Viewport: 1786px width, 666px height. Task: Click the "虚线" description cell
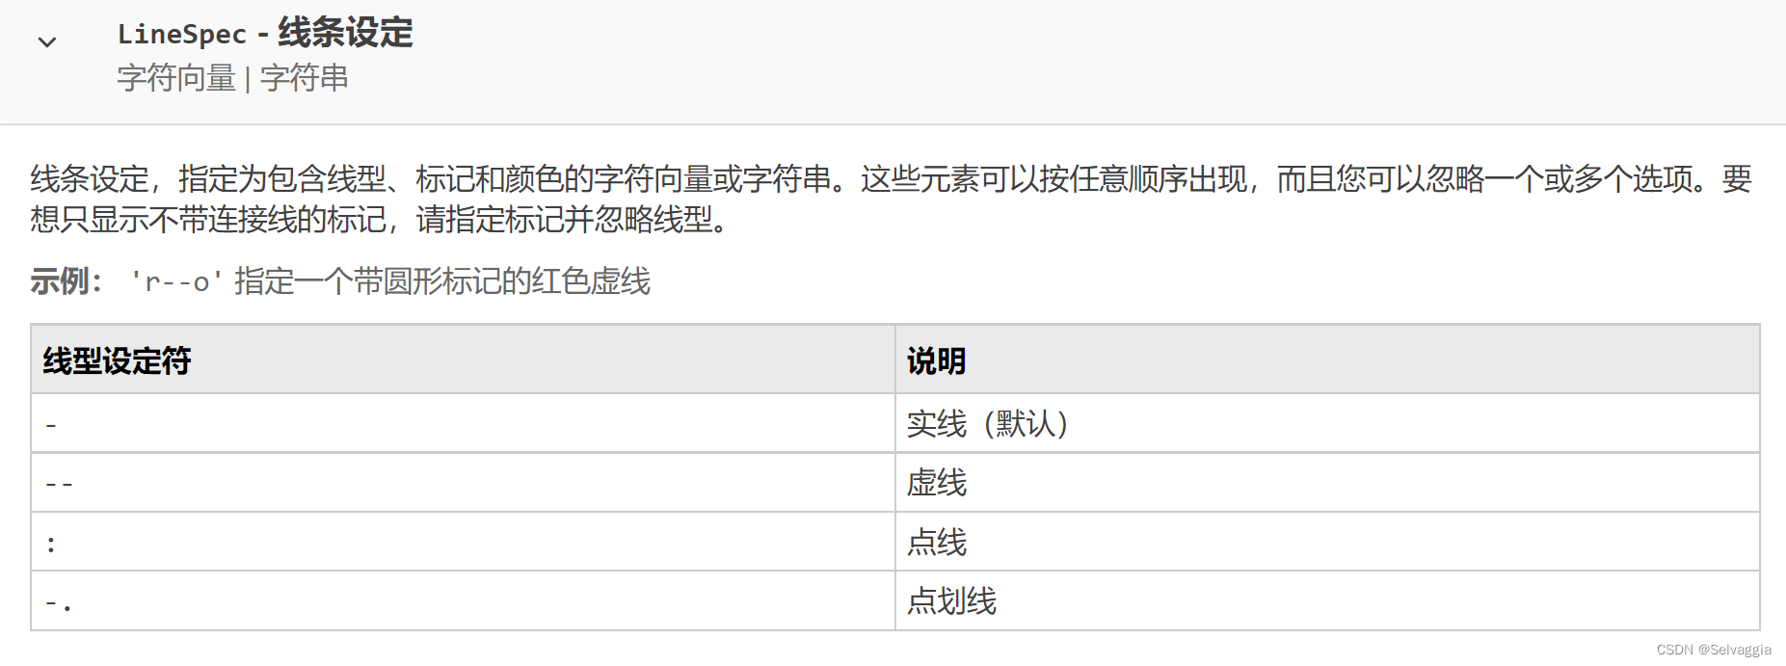click(936, 483)
